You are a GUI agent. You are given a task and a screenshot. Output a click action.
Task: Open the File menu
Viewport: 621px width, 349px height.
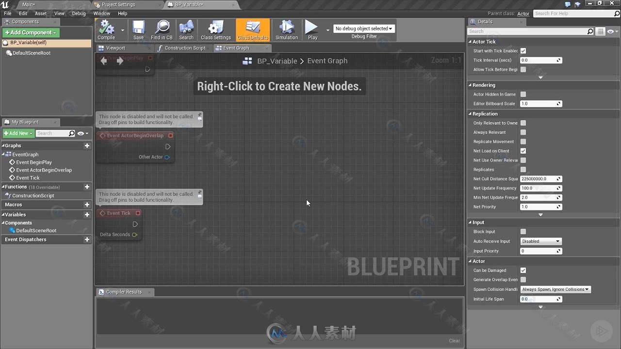click(8, 14)
